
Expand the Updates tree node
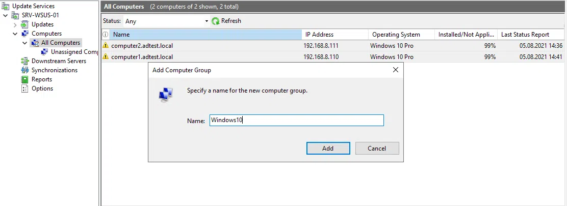click(15, 24)
